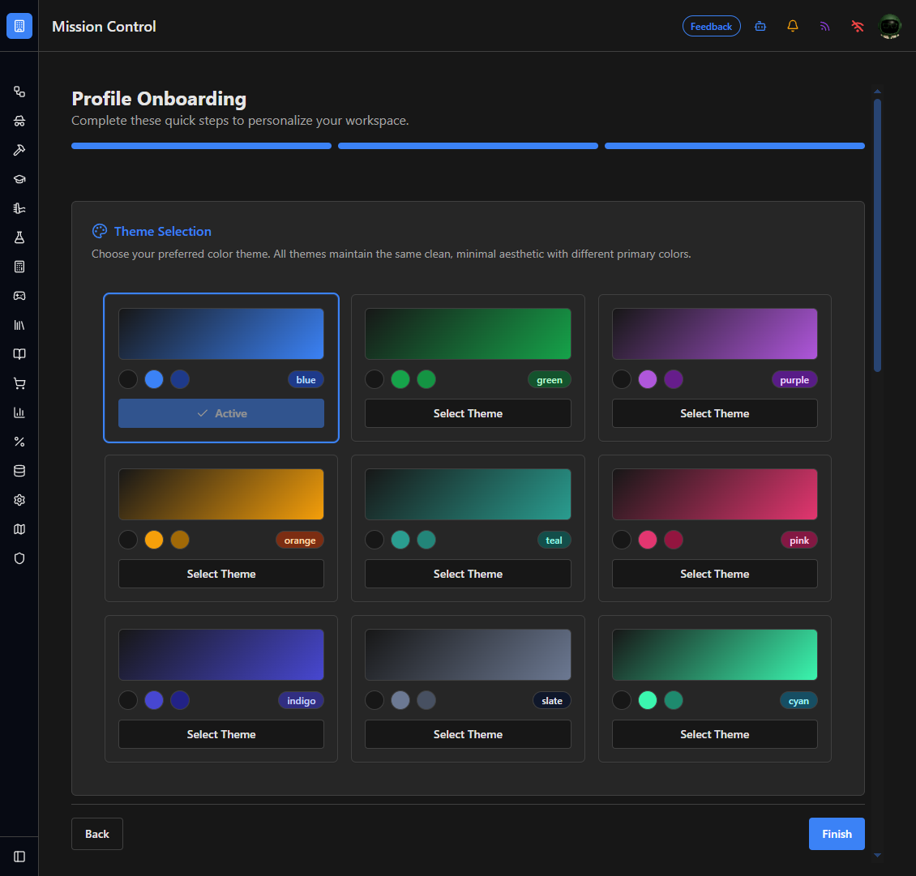Viewport: 916px width, 876px height.
Task: Select Theme button for green
Action: (x=468, y=413)
